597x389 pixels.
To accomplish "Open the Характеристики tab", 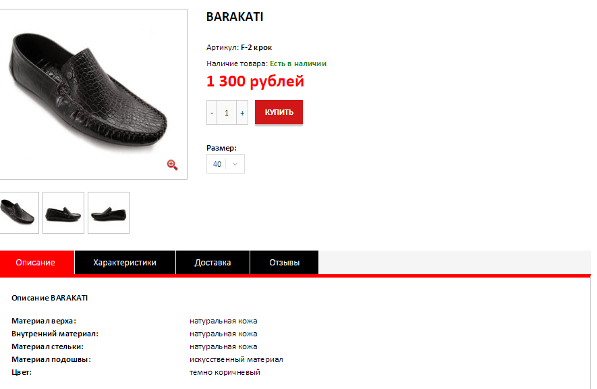I will tap(125, 263).
